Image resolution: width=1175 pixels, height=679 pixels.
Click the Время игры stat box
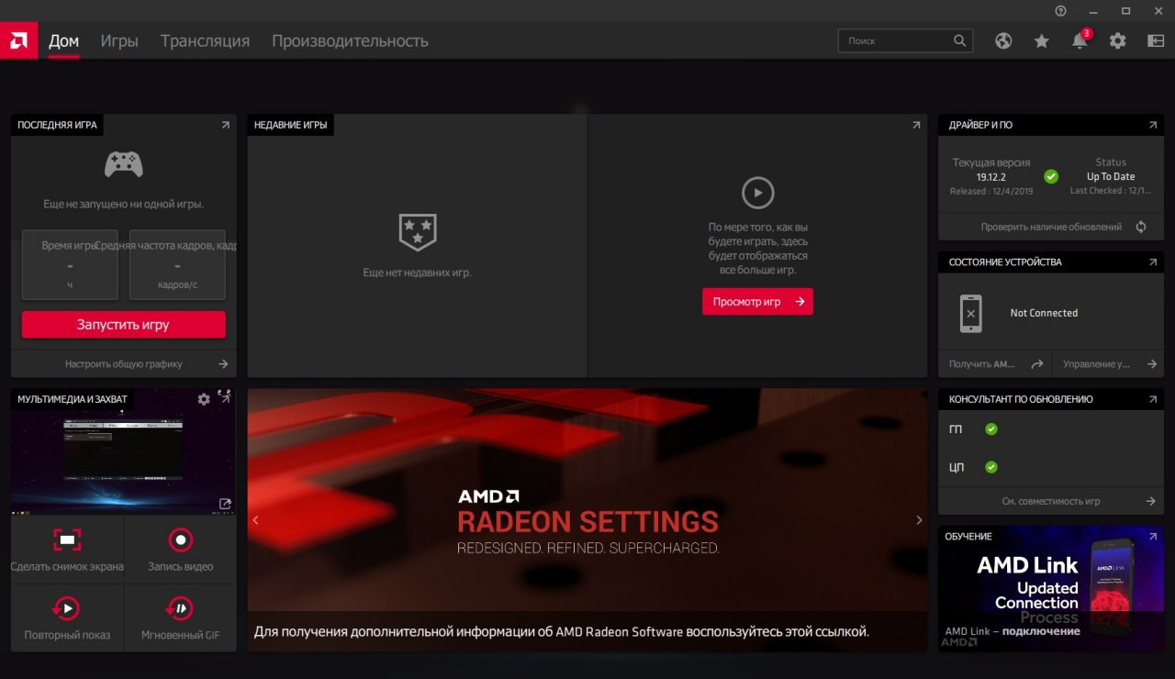[x=70, y=264]
